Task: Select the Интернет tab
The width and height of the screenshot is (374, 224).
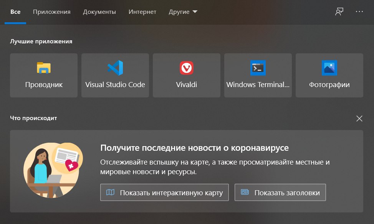Action: [142, 12]
